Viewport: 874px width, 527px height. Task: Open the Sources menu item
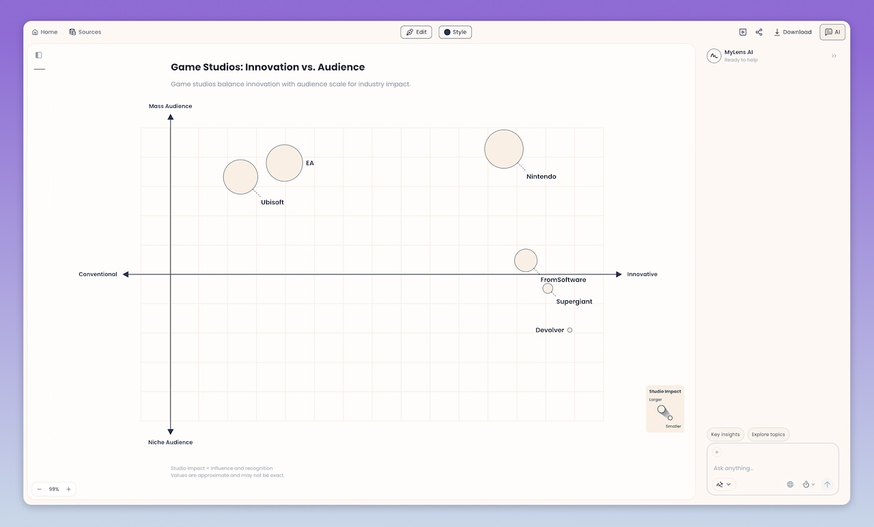[x=85, y=32]
